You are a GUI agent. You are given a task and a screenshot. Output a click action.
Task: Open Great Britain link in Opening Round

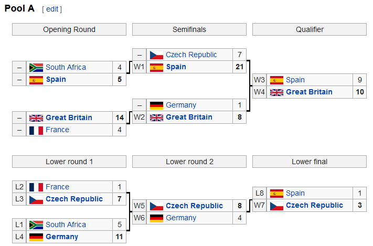tap(69, 117)
